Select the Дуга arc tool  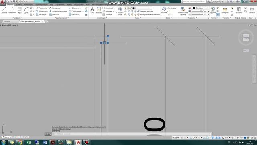tap(26, 10)
